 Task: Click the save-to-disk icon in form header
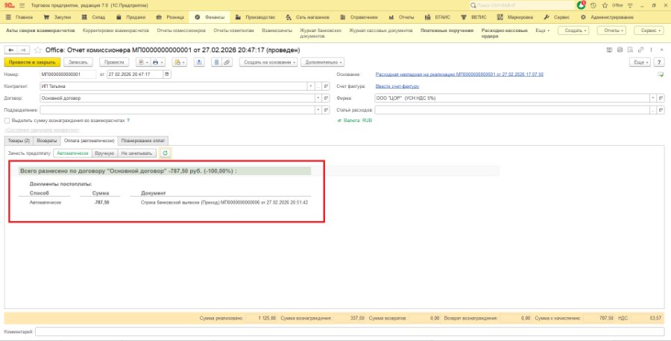tap(609, 50)
